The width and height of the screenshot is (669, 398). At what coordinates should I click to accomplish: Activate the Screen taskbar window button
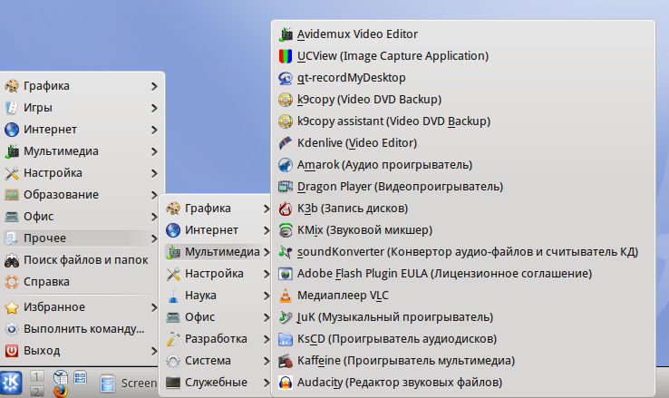(x=129, y=383)
